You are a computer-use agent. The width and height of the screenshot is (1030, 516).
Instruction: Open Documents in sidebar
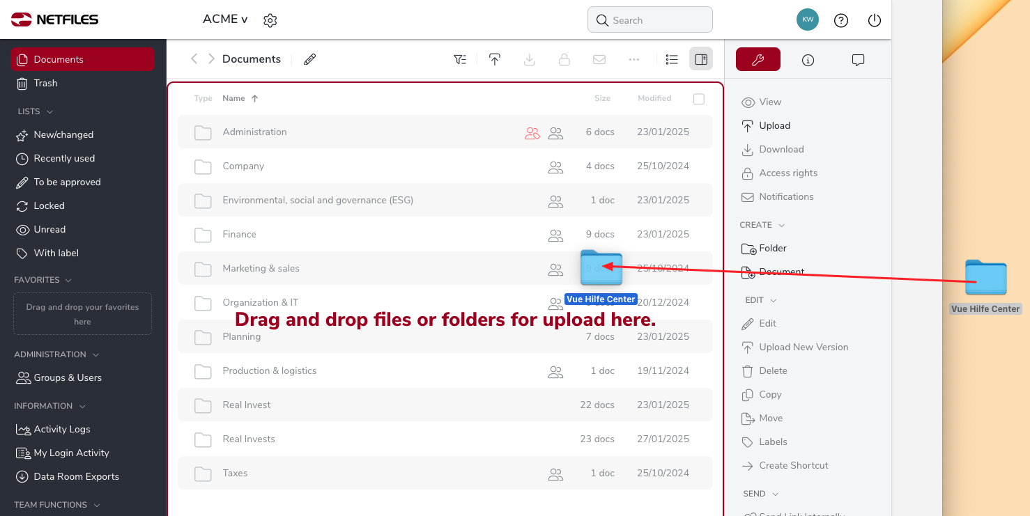point(82,59)
